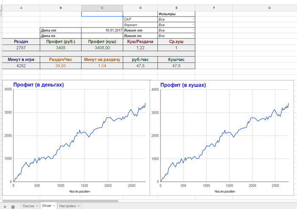Click the value 1,54
The width and height of the screenshot is (297, 209).
102,66
